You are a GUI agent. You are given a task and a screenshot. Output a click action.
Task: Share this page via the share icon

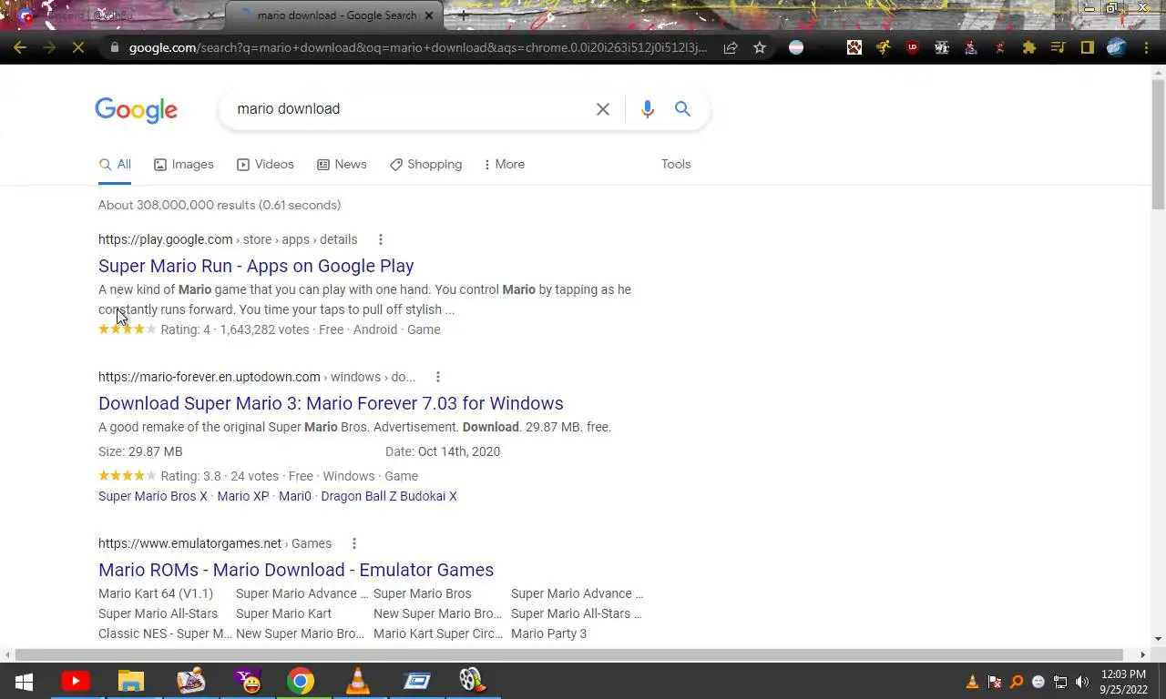(731, 47)
